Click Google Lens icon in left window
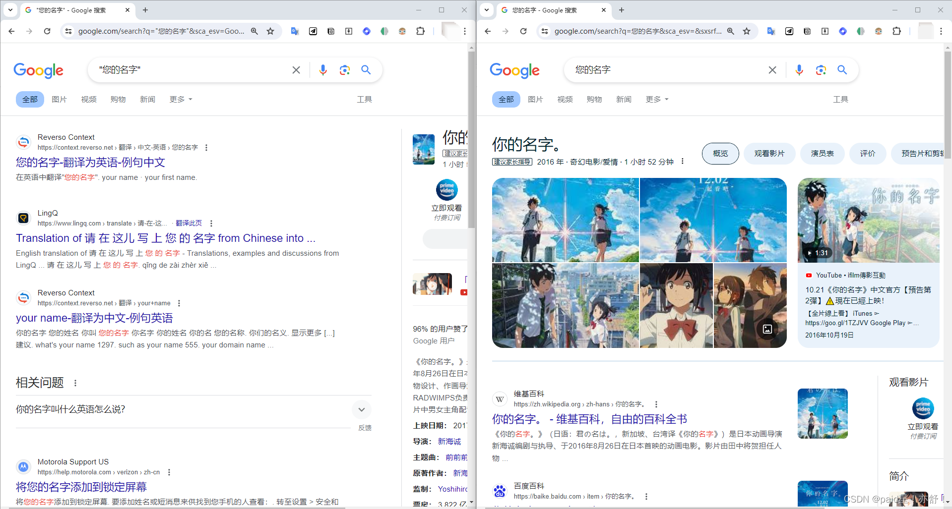This screenshot has width=952, height=509. [345, 70]
